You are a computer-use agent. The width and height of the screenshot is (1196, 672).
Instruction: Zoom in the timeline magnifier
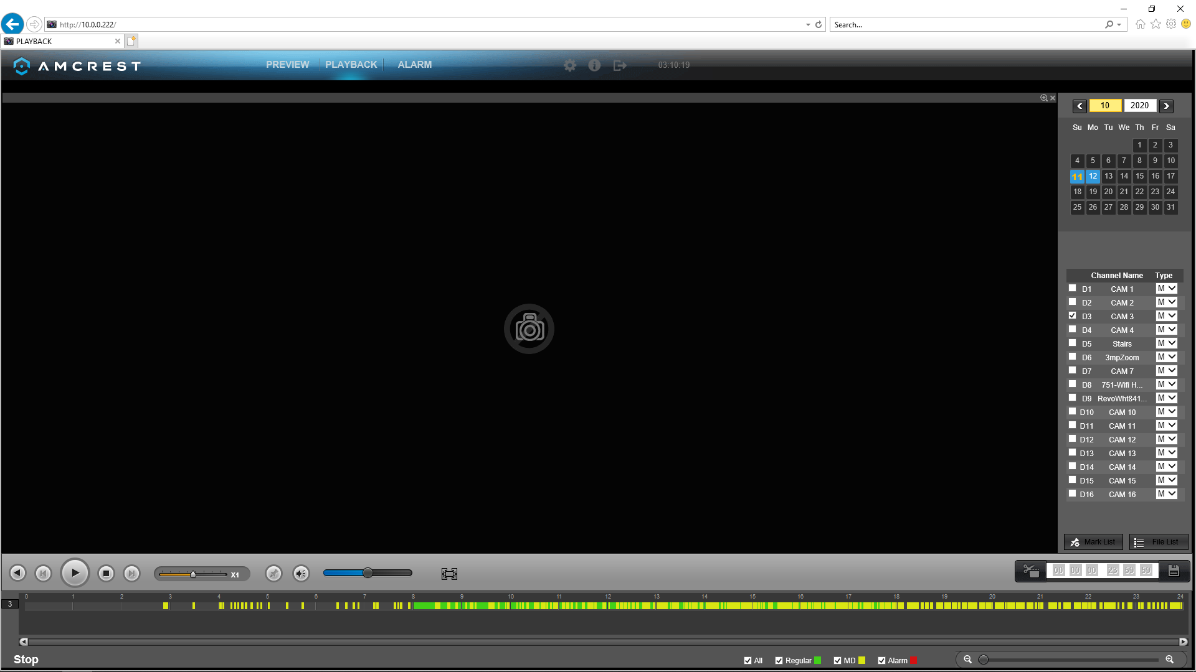click(1170, 660)
